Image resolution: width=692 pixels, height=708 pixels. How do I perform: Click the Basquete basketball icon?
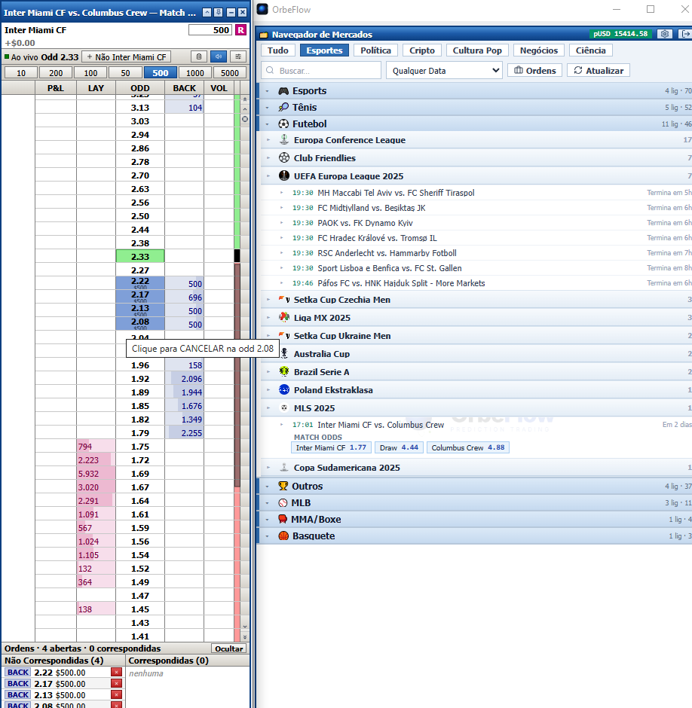(283, 536)
